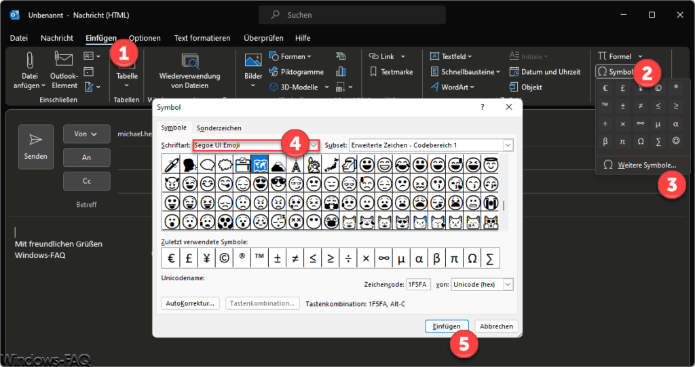Image resolution: width=695 pixels, height=367 pixels.
Task: Expand the WordArt dropdown
Action: point(472,88)
